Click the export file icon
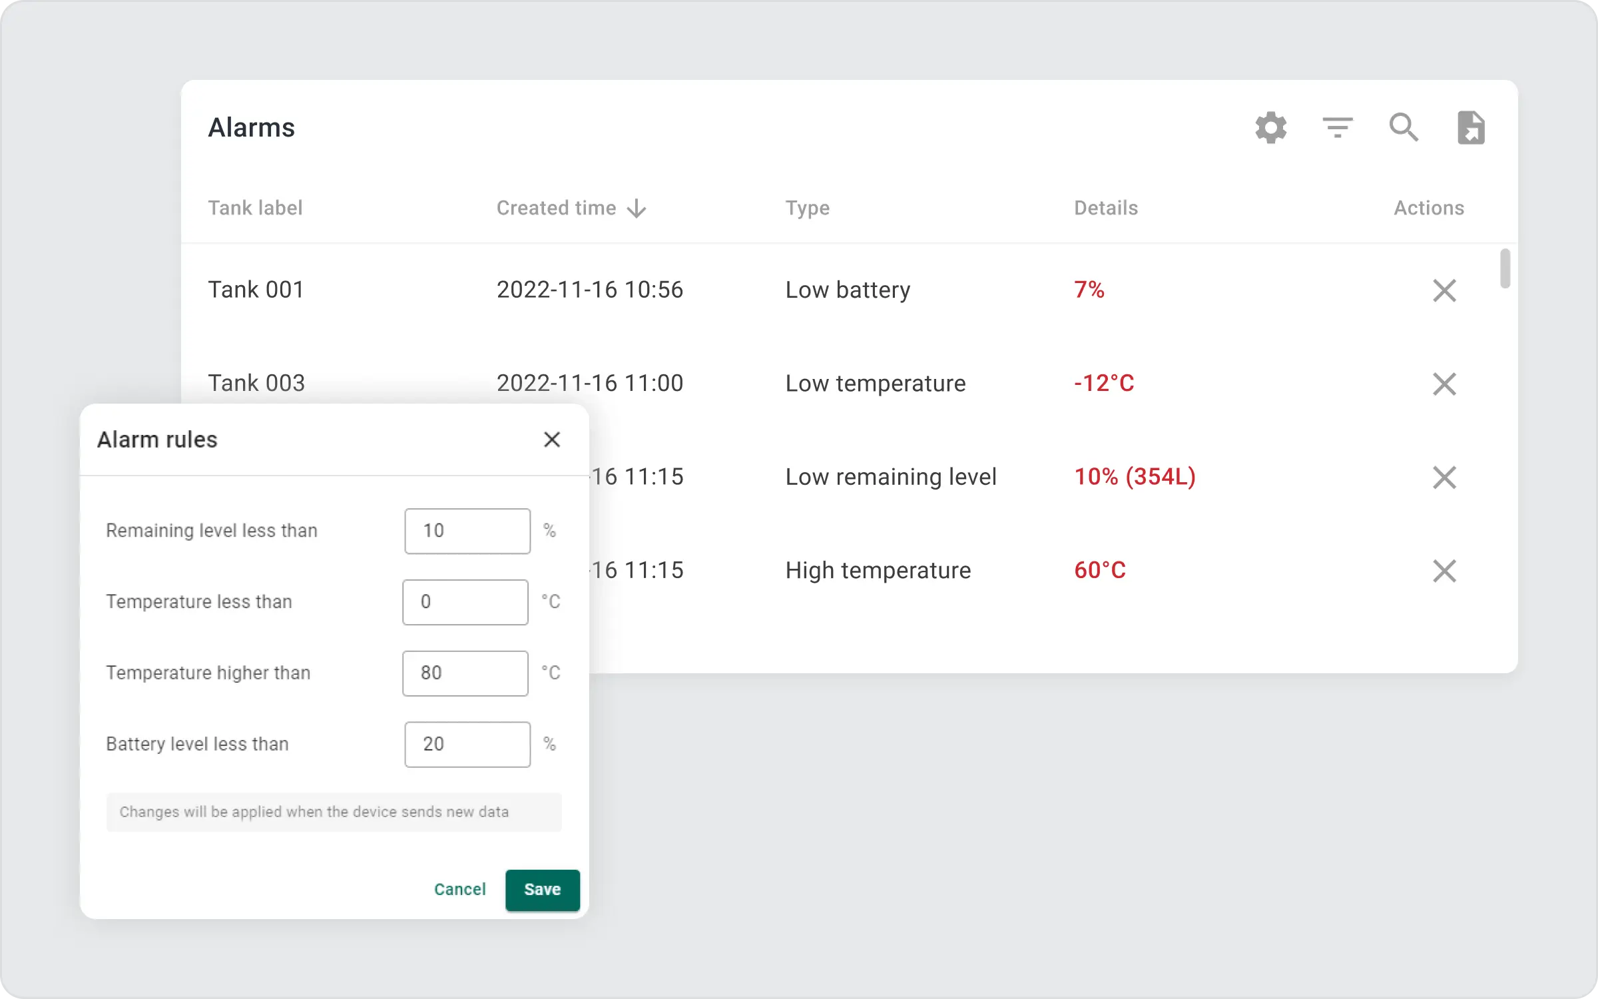This screenshot has width=1598, height=999. tap(1470, 127)
